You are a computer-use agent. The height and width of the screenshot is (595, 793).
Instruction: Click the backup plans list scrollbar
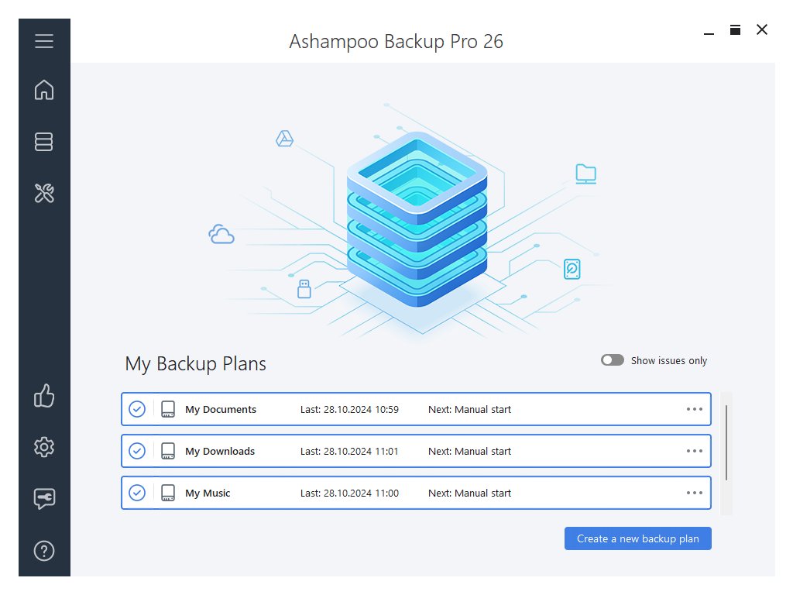click(x=726, y=442)
